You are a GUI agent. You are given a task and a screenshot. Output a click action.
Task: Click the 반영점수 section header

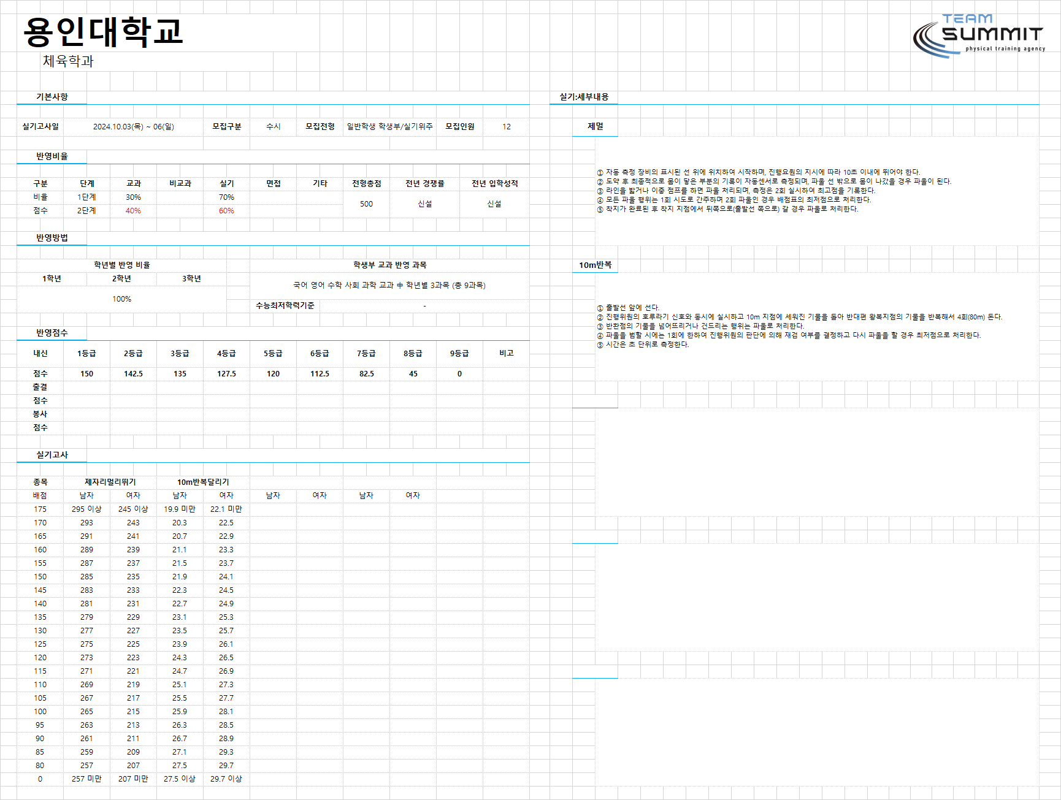coord(52,333)
